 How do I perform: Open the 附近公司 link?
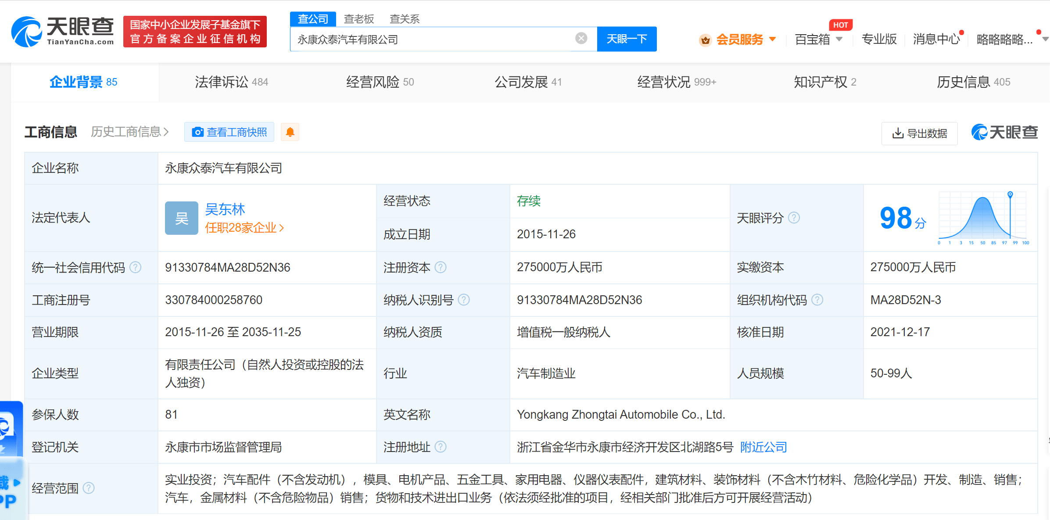(763, 447)
